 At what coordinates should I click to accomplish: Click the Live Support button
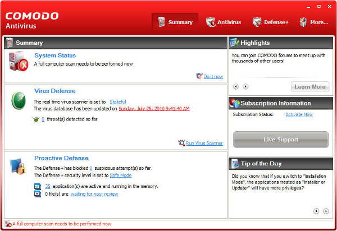click(281, 140)
